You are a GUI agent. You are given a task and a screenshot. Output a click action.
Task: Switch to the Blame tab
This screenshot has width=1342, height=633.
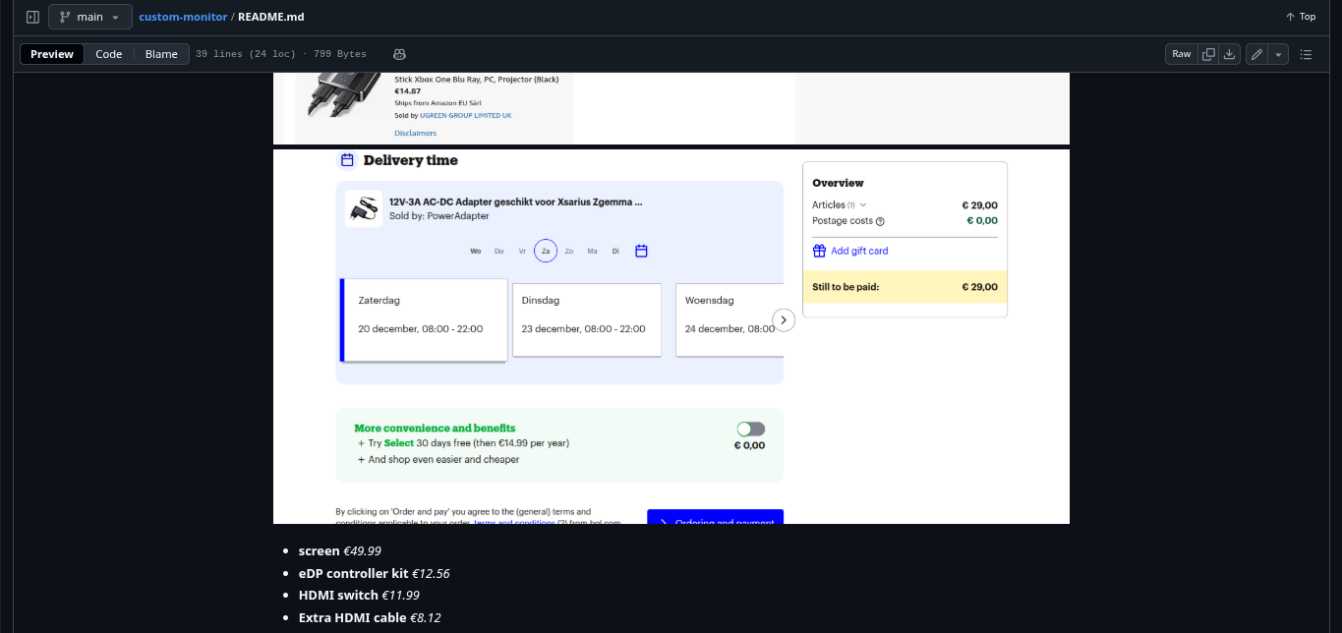tap(161, 54)
